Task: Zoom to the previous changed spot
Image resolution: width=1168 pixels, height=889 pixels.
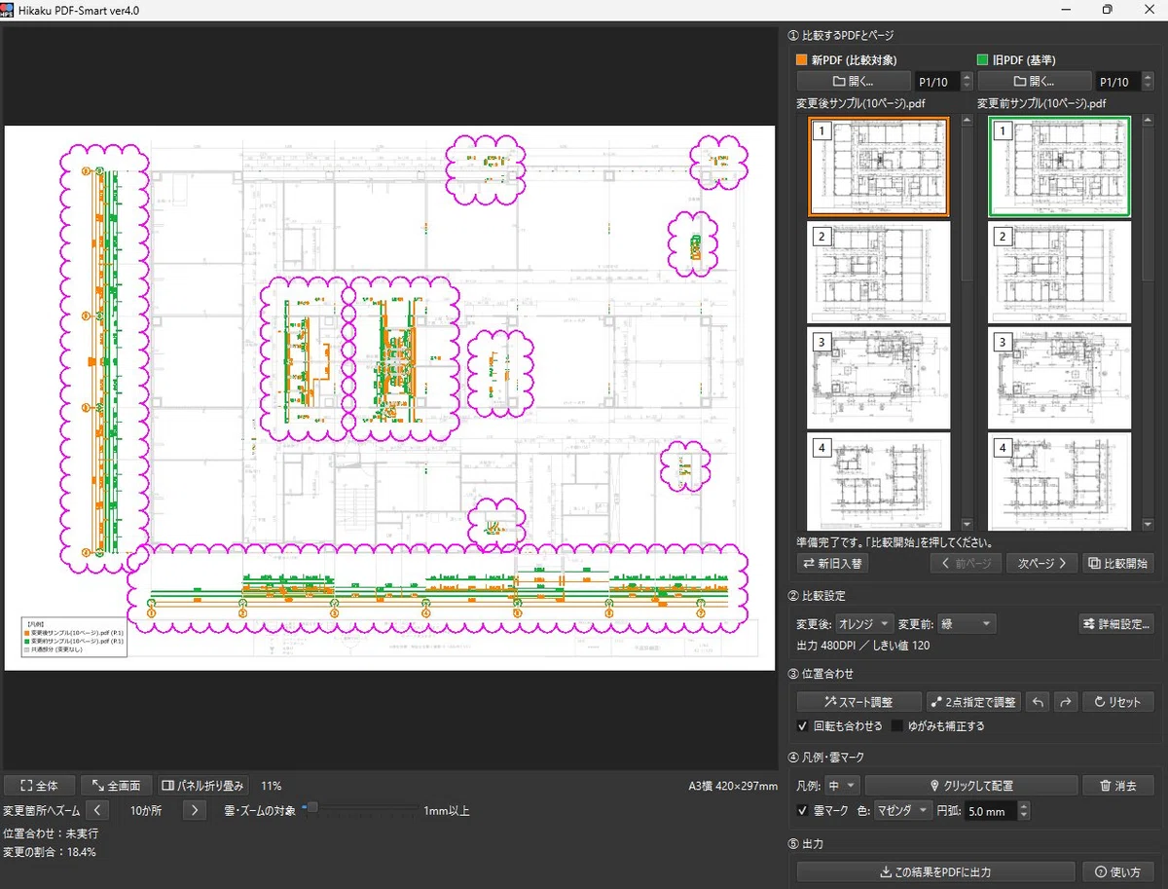Action: [97, 810]
